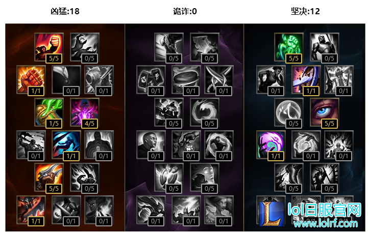The height and width of the screenshot is (234, 369).
Task: Click the grey scroll cards mastery 0/1
Action: tap(151, 80)
